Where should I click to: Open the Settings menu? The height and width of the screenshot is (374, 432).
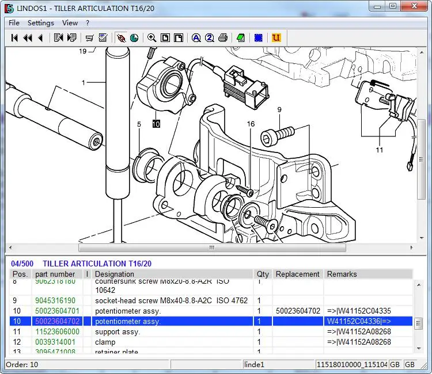pyautogui.click(x=40, y=23)
